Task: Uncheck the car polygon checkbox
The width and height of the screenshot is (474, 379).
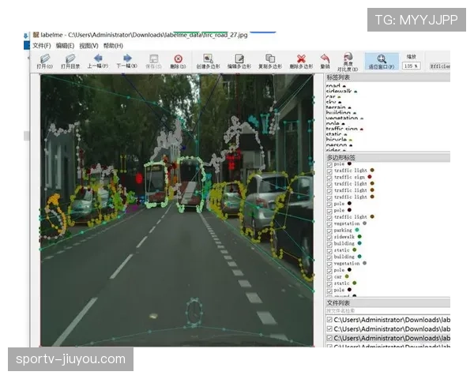Action: click(x=329, y=277)
